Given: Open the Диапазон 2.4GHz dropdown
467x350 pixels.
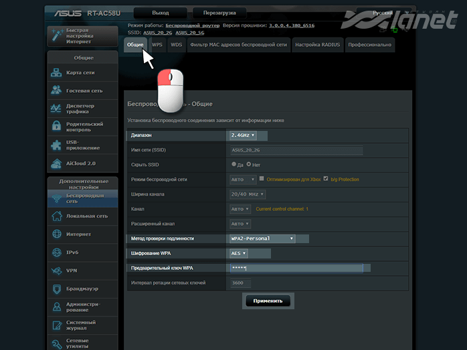Looking at the screenshot, I should 243,136.
